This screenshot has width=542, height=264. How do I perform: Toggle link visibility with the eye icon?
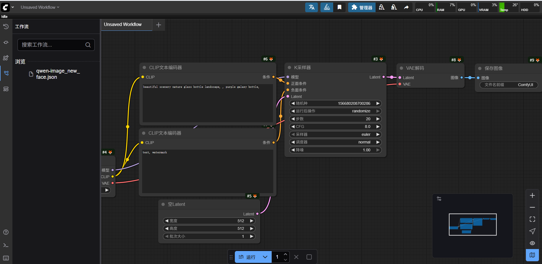click(x=532, y=243)
